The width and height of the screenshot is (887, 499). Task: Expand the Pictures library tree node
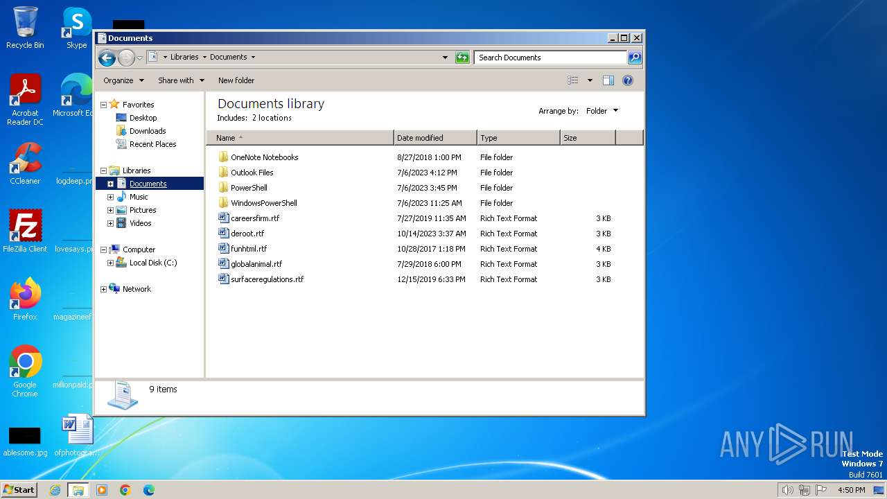[x=110, y=210]
